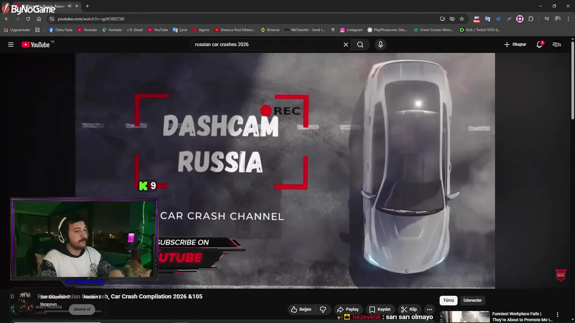This screenshot has height=323, width=575.
Task: Open the blue sound-wave extension
Action: 498,19
